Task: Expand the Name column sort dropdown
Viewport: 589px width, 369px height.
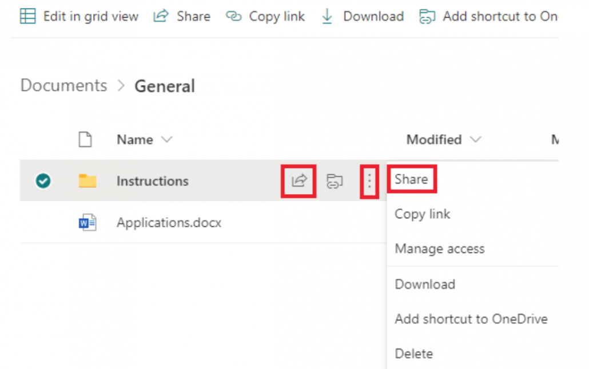Action: click(167, 139)
